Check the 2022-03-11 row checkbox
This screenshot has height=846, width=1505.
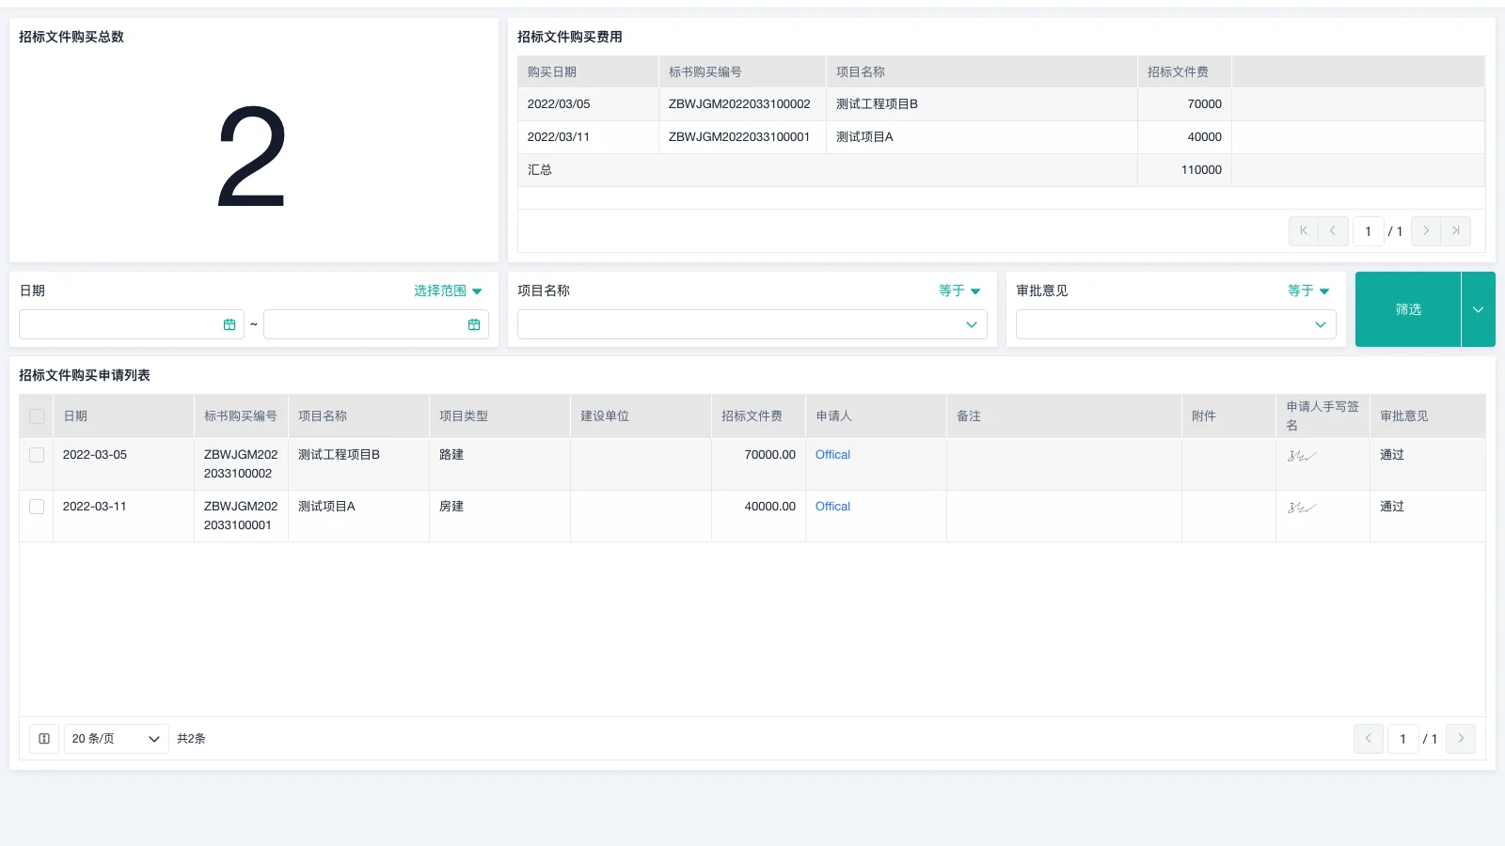pos(37,507)
